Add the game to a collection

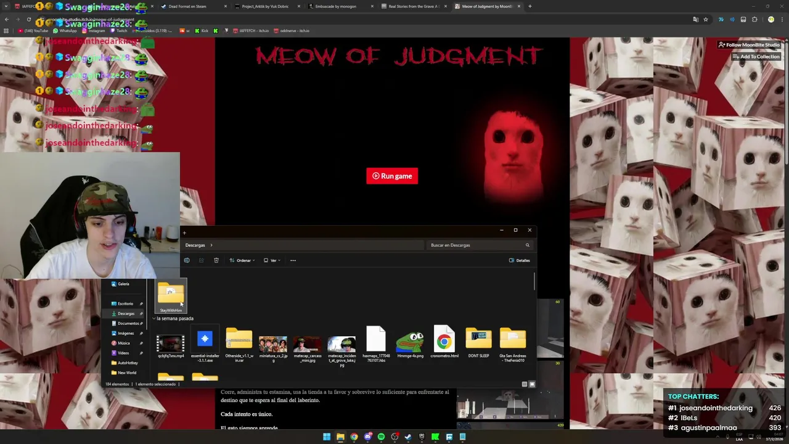click(x=756, y=57)
